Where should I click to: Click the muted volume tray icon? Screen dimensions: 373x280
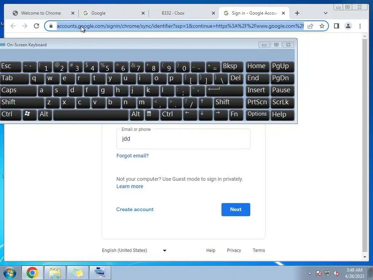tap(336, 273)
